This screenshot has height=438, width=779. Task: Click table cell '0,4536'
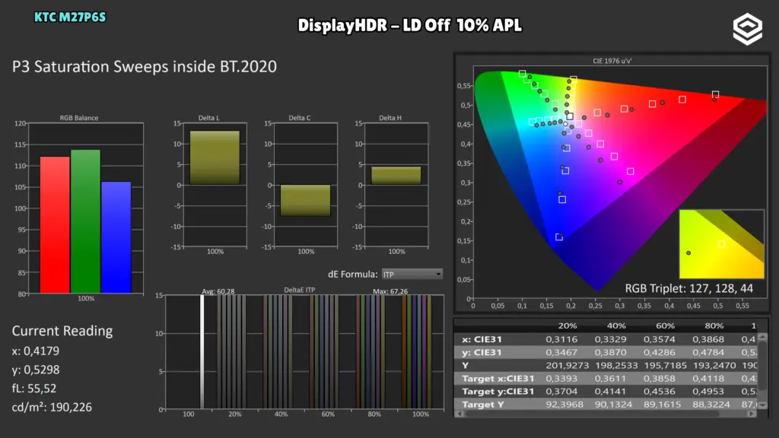(x=660, y=392)
